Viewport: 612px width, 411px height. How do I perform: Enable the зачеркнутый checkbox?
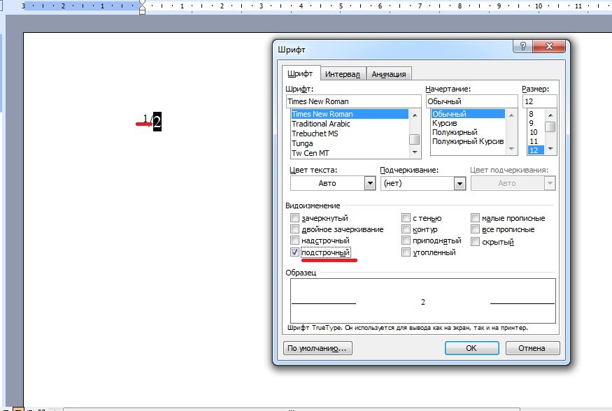click(294, 218)
